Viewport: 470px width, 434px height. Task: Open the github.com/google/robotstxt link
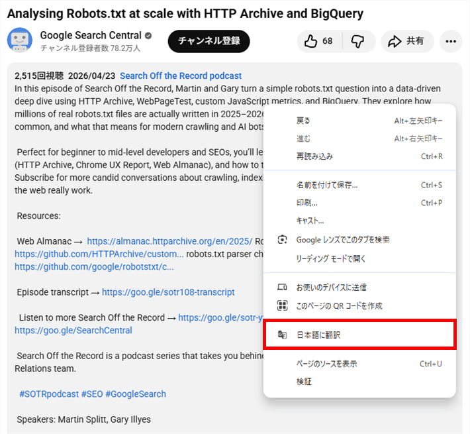click(94, 266)
